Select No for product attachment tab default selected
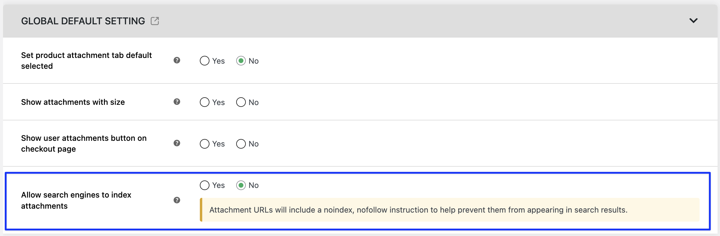This screenshot has width=720, height=236. [x=241, y=61]
